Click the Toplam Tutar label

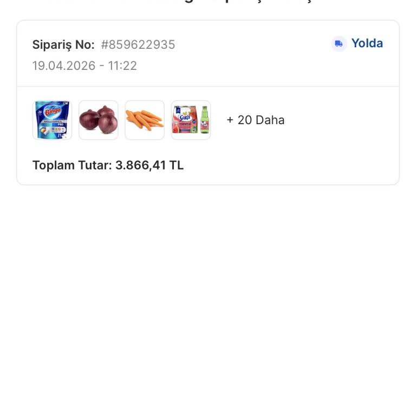pos(71,165)
